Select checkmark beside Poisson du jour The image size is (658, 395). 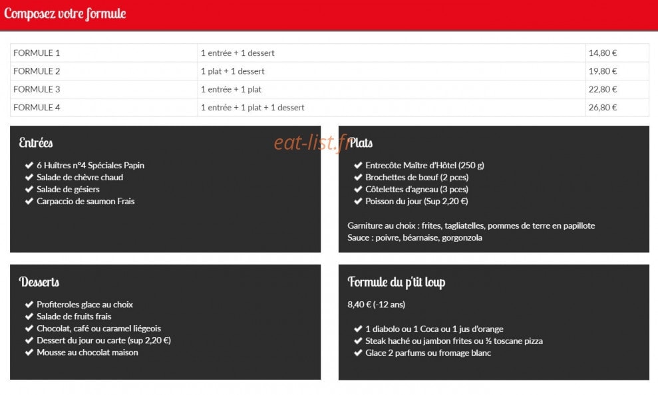click(358, 201)
